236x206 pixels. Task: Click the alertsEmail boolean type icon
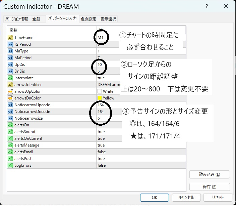[10, 152]
